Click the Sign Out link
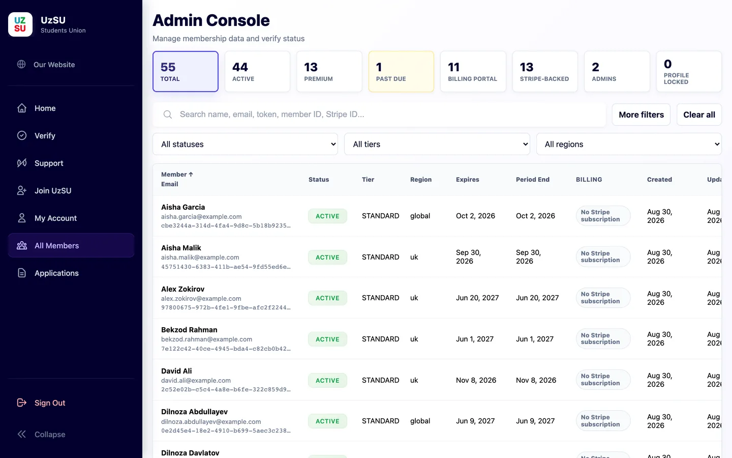Screen dimensions: 732x458 point(71,403)
